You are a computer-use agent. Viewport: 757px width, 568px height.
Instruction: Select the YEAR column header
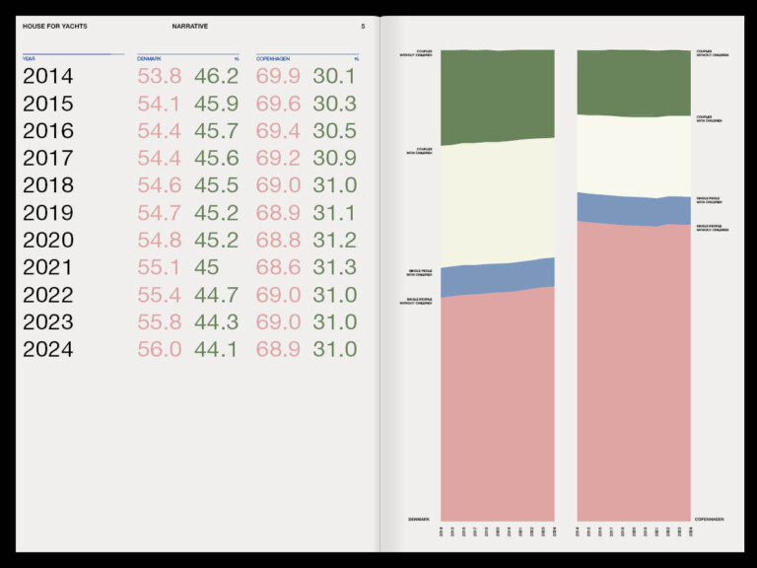point(29,59)
